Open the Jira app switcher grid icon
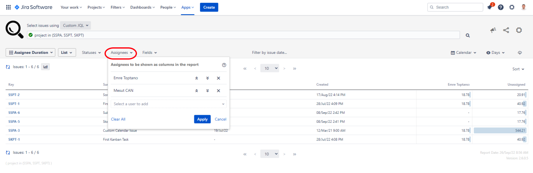 [x=9, y=7]
